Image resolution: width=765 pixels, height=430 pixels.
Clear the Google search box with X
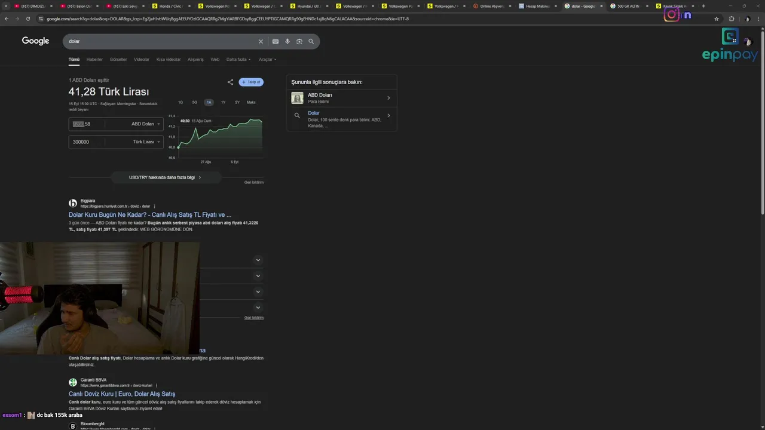tap(261, 41)
